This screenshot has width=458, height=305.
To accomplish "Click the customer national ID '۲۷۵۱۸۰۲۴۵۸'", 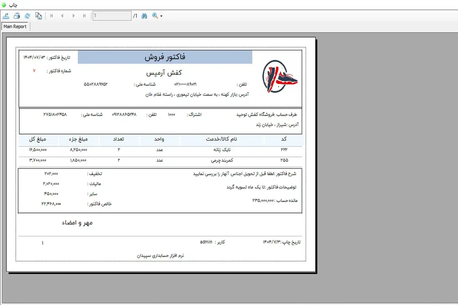I will tap(55, 114).
